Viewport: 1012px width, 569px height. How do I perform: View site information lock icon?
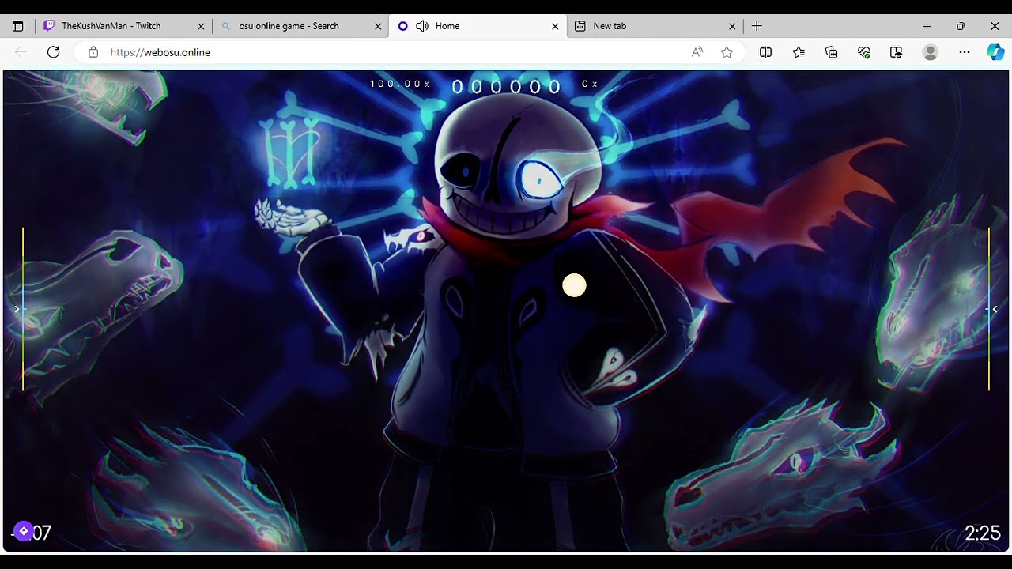coord(93,52)
